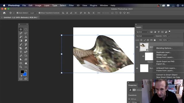
Task: Align horizontal centers in options bar
Action: point(67,13)
